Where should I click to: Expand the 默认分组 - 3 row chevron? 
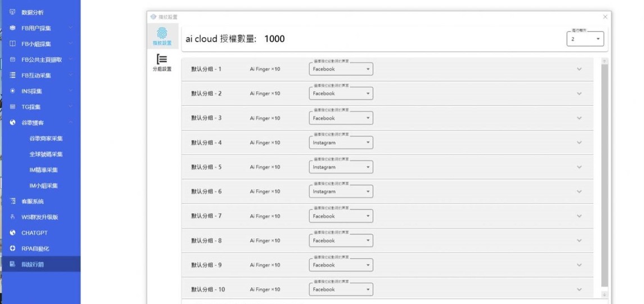point(579,118)
